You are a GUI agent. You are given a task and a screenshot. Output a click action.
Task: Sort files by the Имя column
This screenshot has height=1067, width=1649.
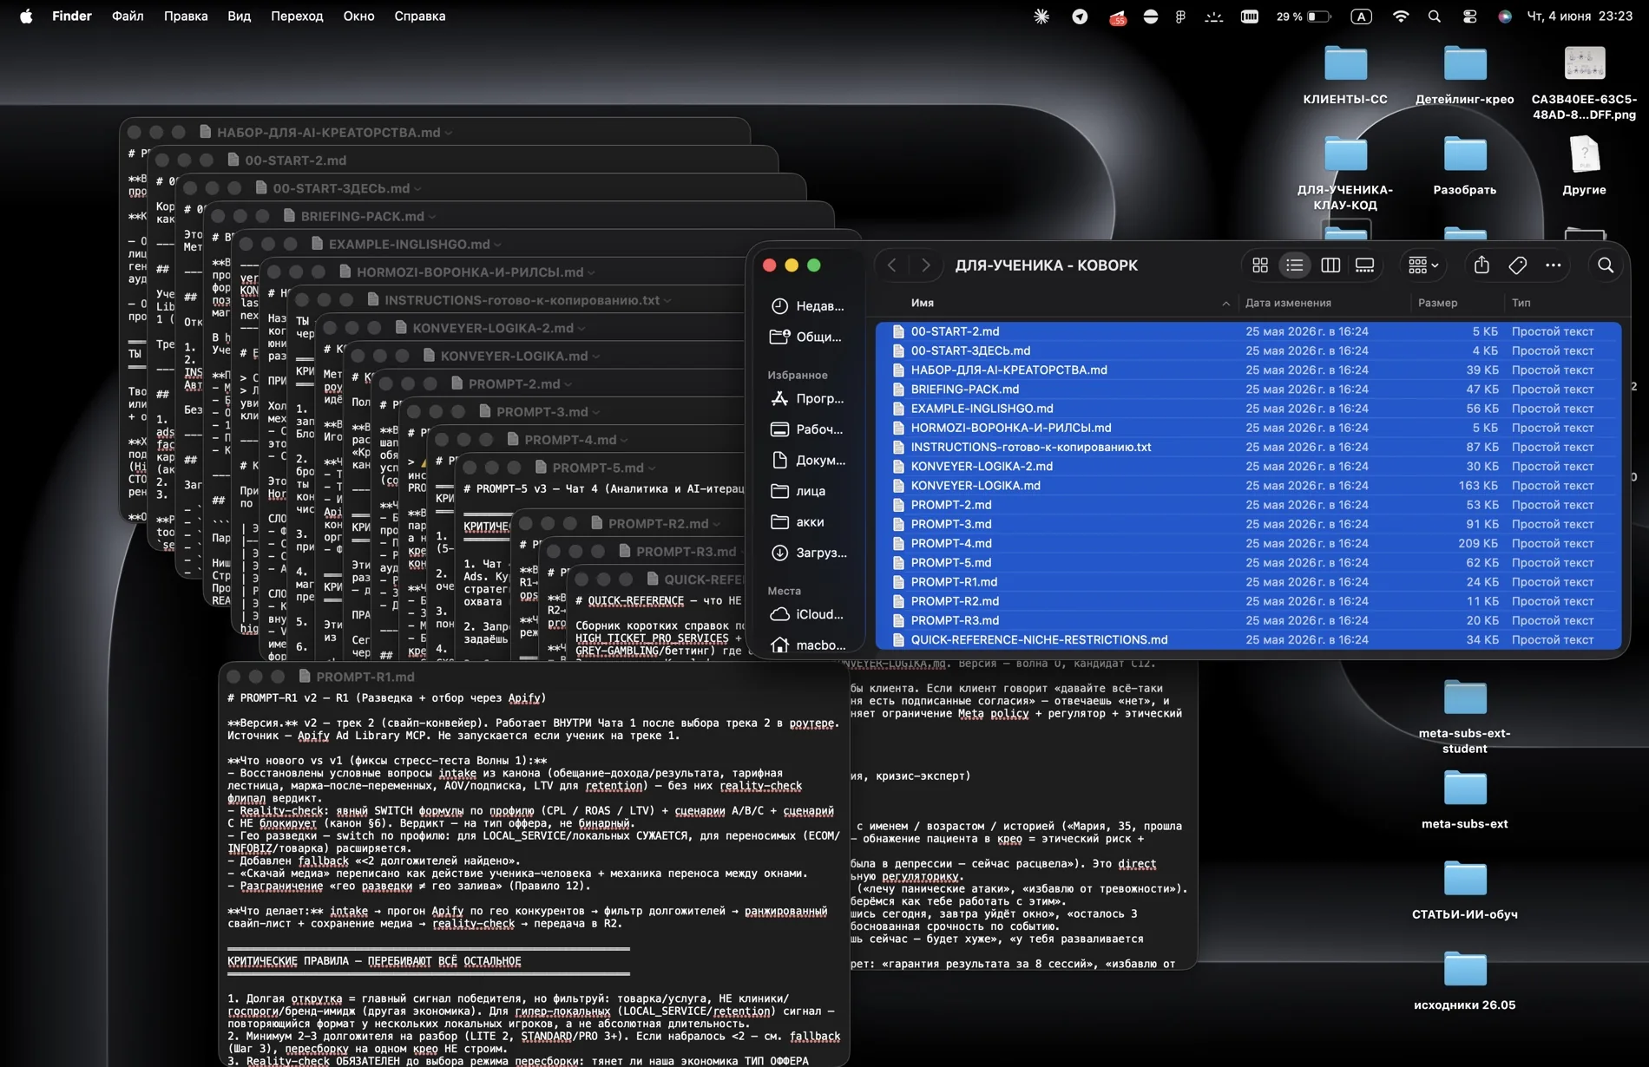click(923, 303)
